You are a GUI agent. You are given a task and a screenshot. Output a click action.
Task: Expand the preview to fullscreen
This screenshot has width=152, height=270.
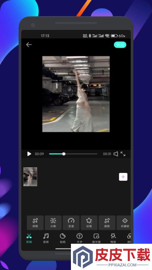coord(123,154)
